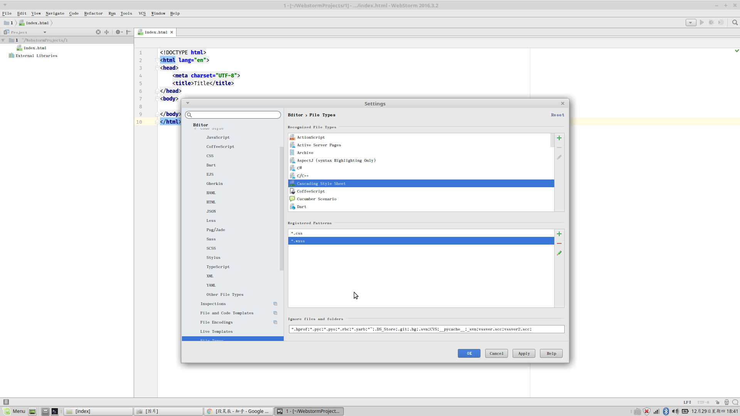This screenshot has width=740, height=416.
Task: Collapse the WebstormProjects/1 tree node
Action: (x=3, y=40)
